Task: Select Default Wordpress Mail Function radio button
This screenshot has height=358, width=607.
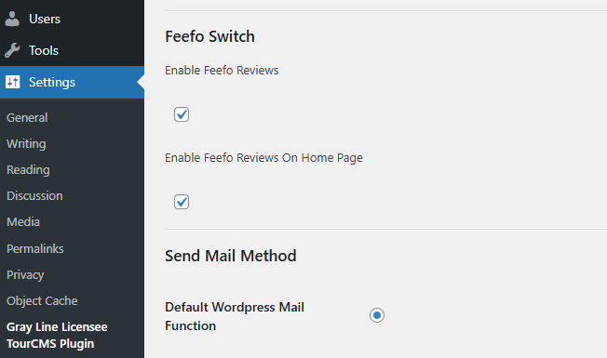Action: pyautogui.click(x=377, y=315)
